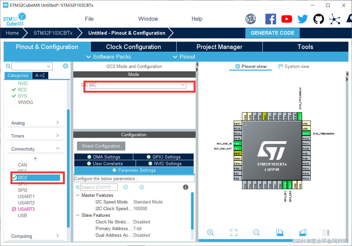The image size is (352, 246).
Task: Select RCC in the peripheral list
Action: tap(22, 90)
